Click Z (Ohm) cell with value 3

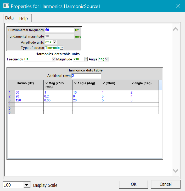coord(115,96)
